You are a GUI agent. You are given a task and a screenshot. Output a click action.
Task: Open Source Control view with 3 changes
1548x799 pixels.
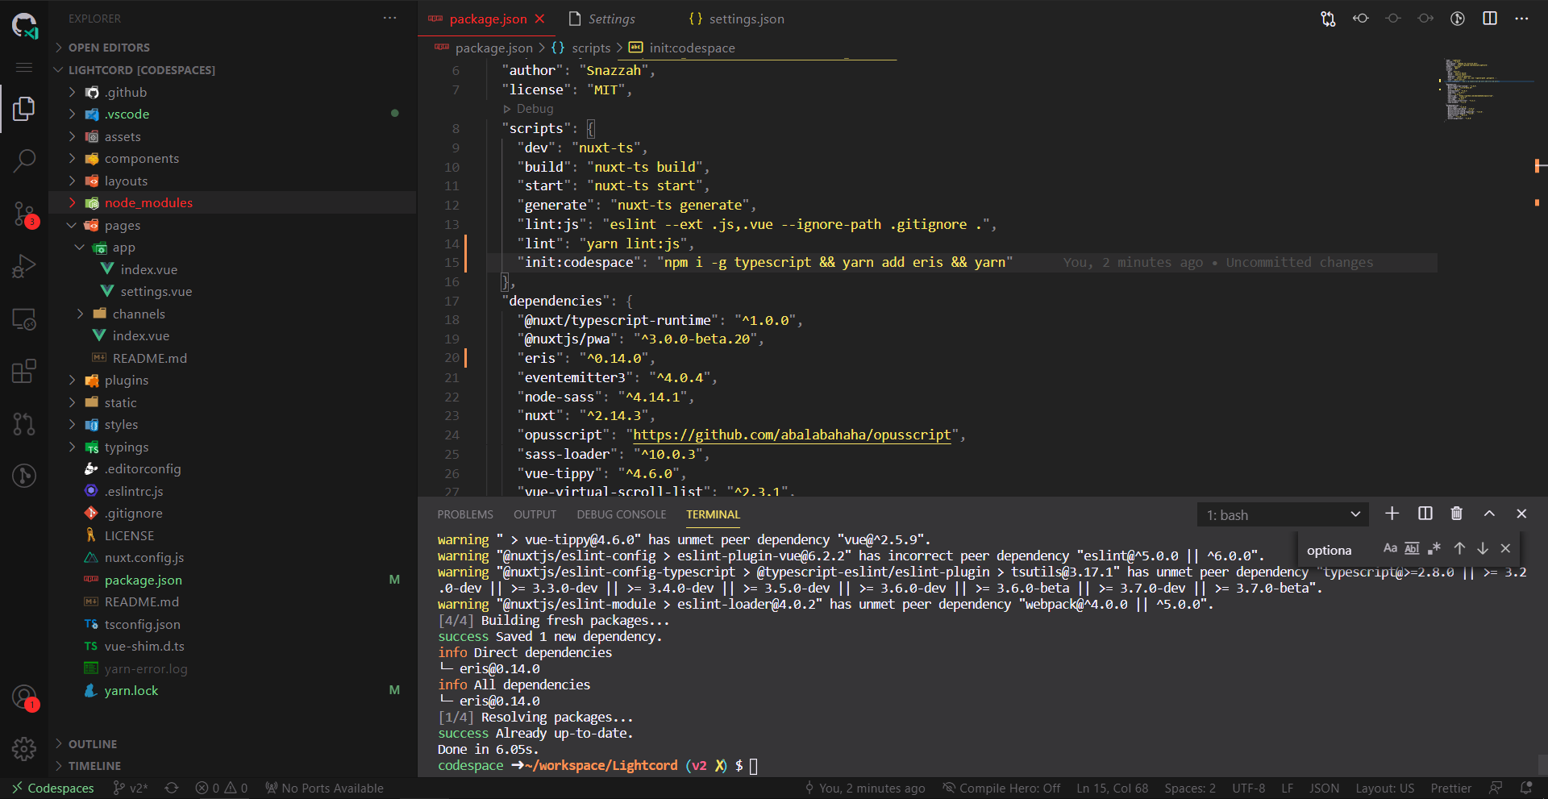(24, 214)
